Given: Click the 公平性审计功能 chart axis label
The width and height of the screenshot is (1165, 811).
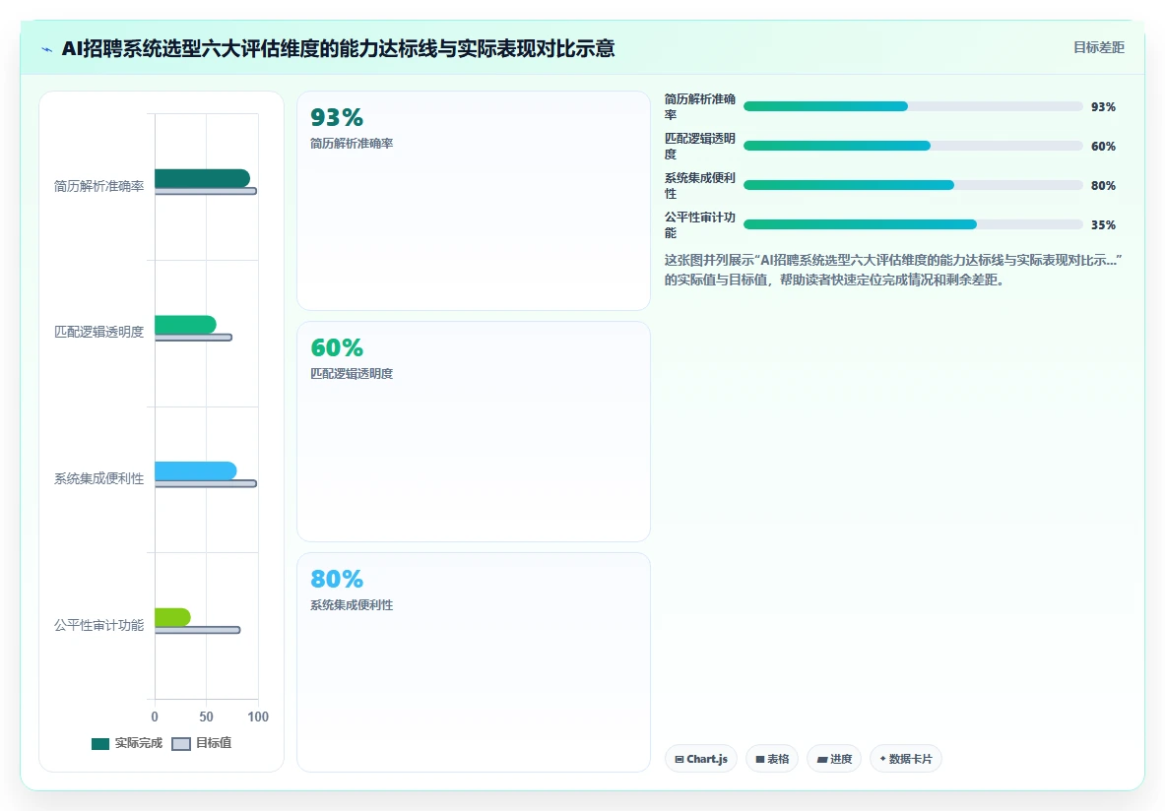Looking at the screenshot, I should coord(98,625).
